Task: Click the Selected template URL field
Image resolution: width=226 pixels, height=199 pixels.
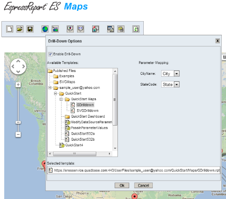Action: click(x=133, y=170)
